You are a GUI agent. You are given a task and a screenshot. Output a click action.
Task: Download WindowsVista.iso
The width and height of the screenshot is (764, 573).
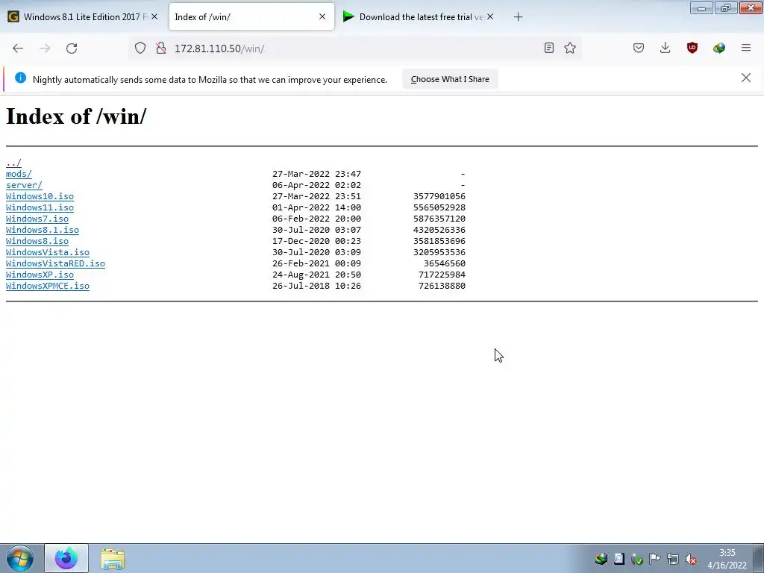48,252
